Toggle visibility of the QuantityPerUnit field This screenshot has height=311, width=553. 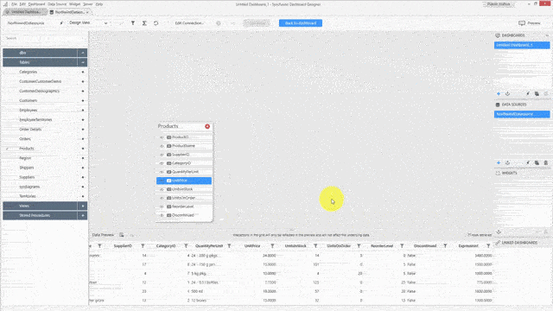coord(162,172)
